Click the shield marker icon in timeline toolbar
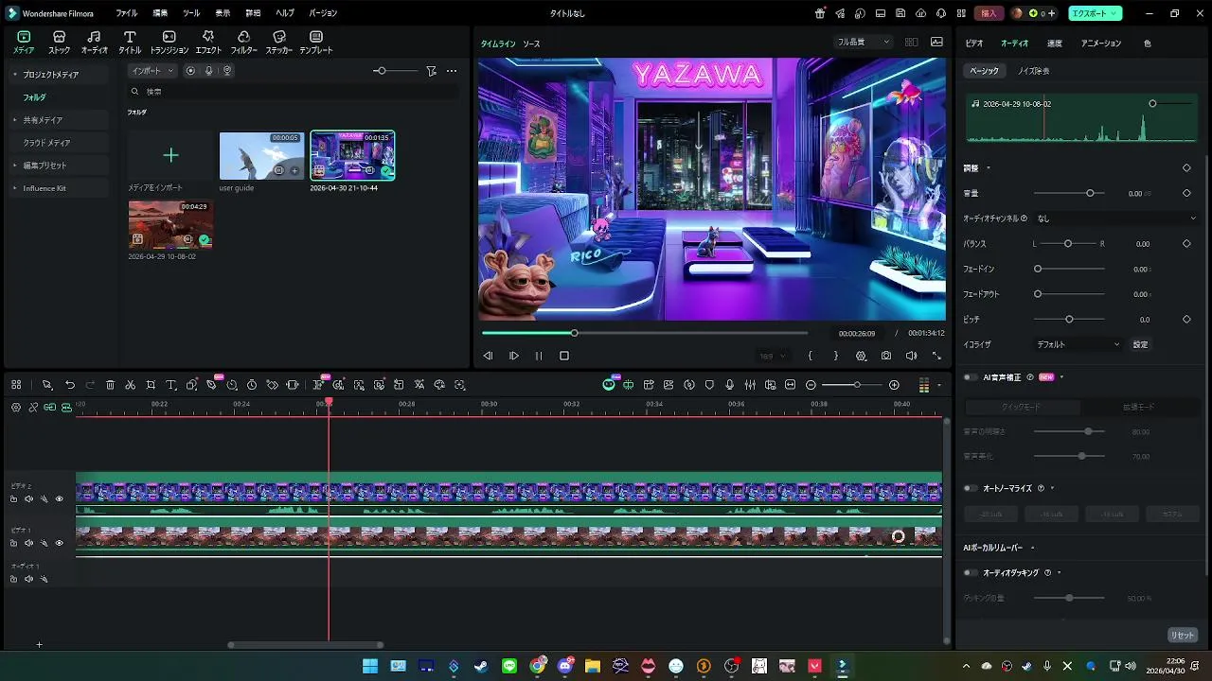This screenshot has width=1212, height=681. (709, 385)
